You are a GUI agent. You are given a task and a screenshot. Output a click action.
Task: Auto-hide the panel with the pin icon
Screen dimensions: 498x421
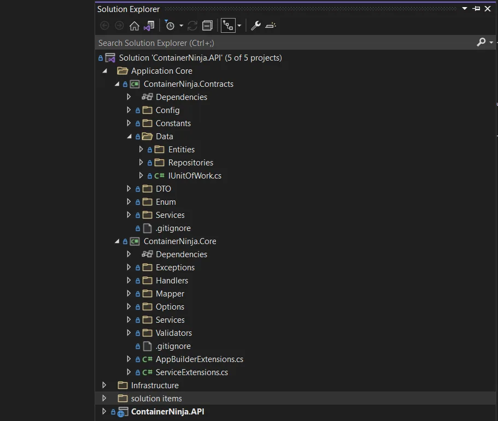click(x=476, y=9)
